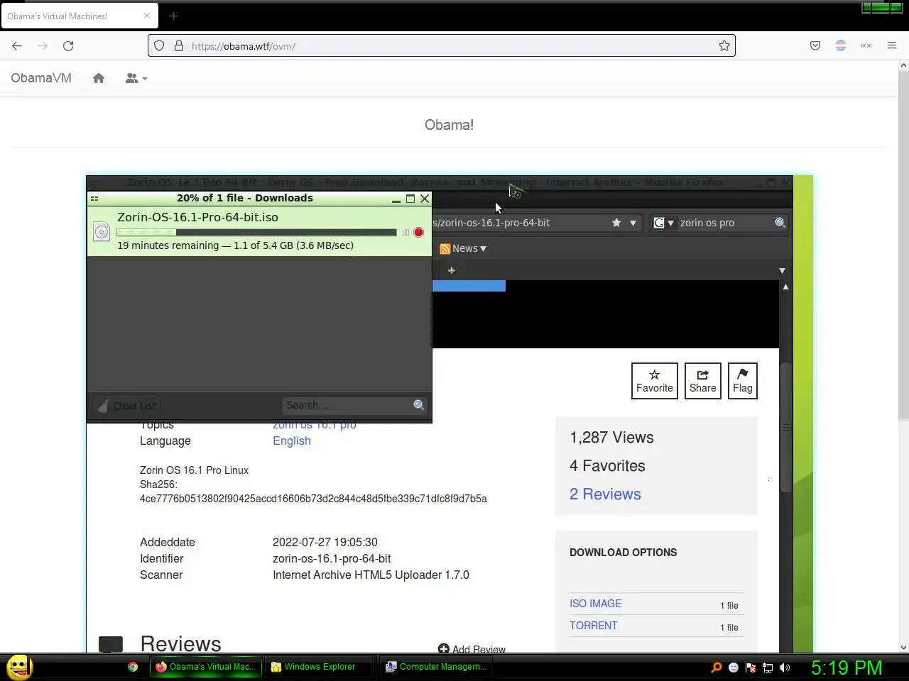This screenshot has height=681, width=909.
Task: Open the smiley face start button
Action: [x=19, y=667]
